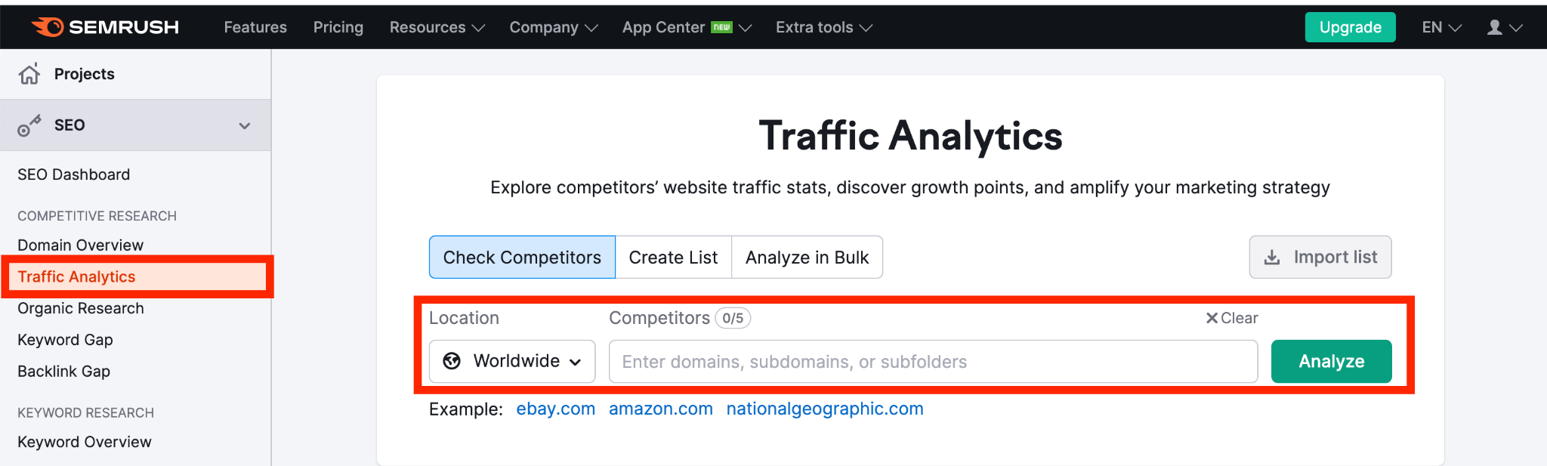The image size is (1547, 466).
Task: Open the Worldwide location dropdown
Action: click(x=512, y=361)
